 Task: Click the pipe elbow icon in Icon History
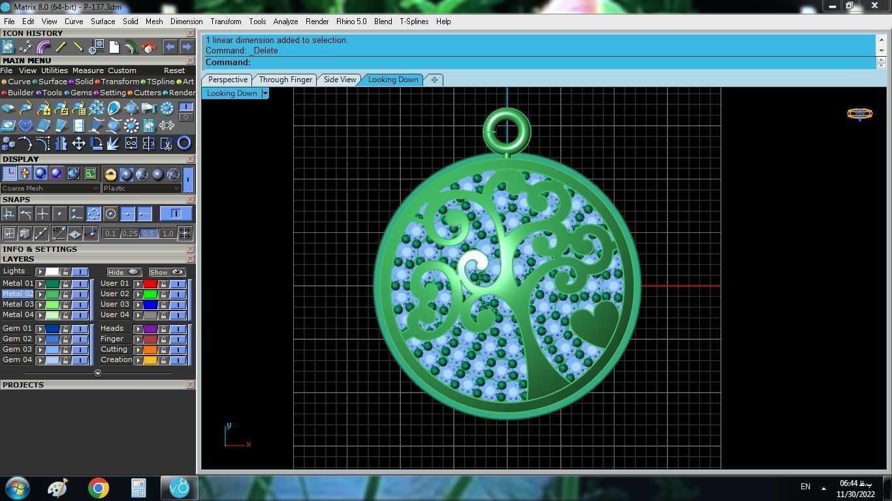(x=43, y=47)
